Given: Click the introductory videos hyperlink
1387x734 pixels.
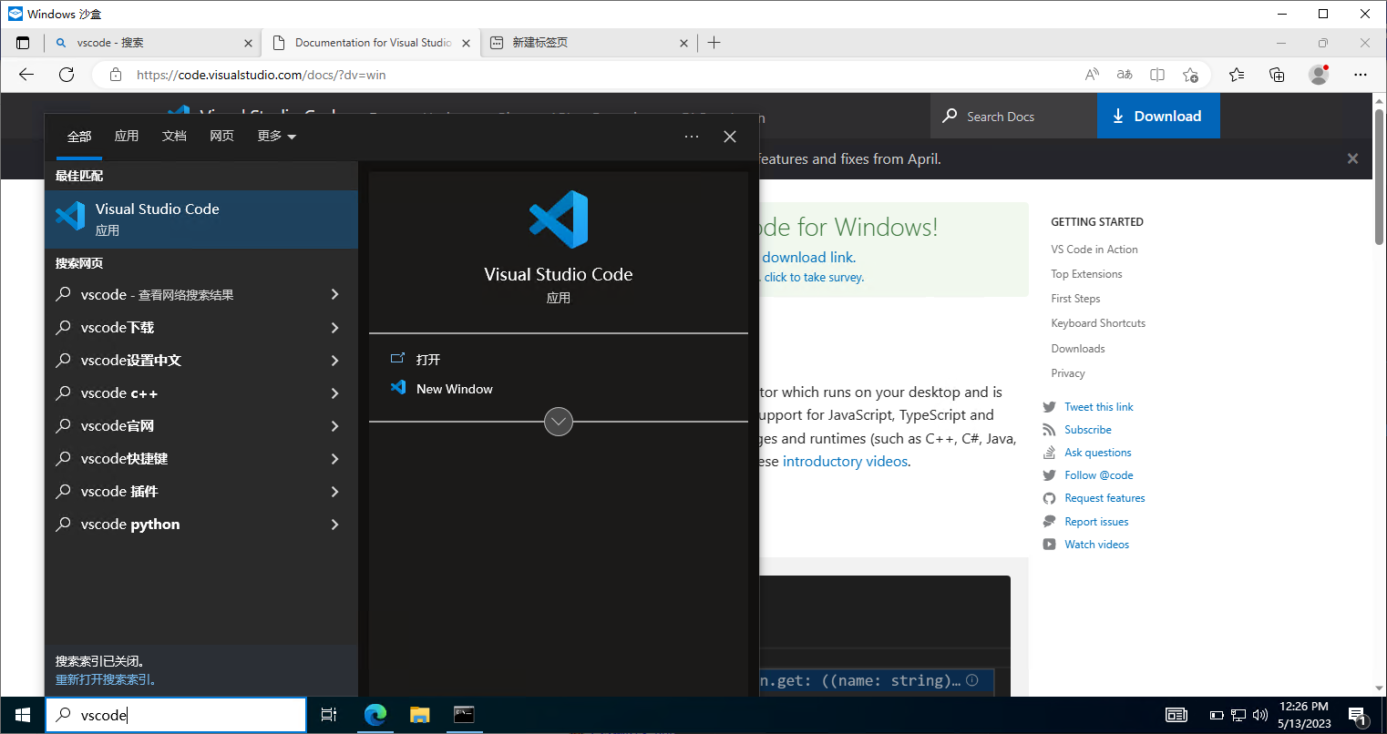Looking at the screenshot, I should point(846,461).
